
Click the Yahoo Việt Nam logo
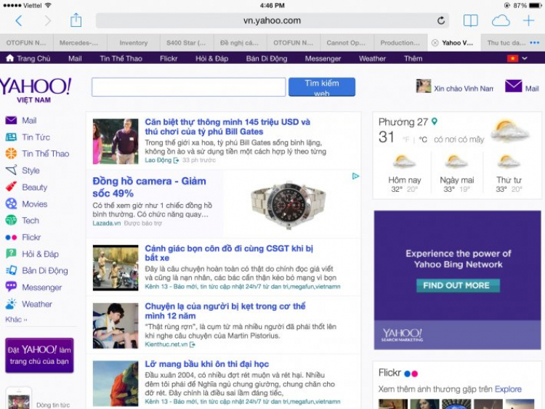pos(36,90)
